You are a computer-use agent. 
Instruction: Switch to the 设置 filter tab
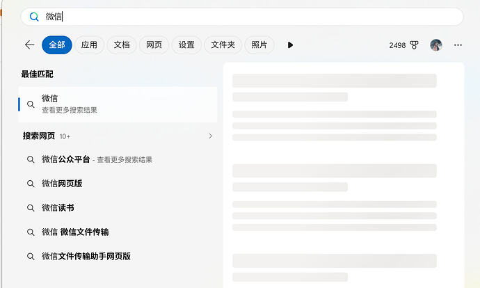click(186, 45)
